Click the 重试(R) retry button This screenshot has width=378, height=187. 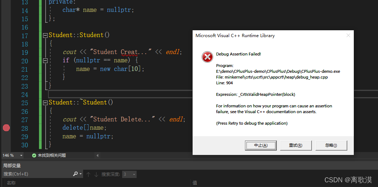tap(296, 146)
